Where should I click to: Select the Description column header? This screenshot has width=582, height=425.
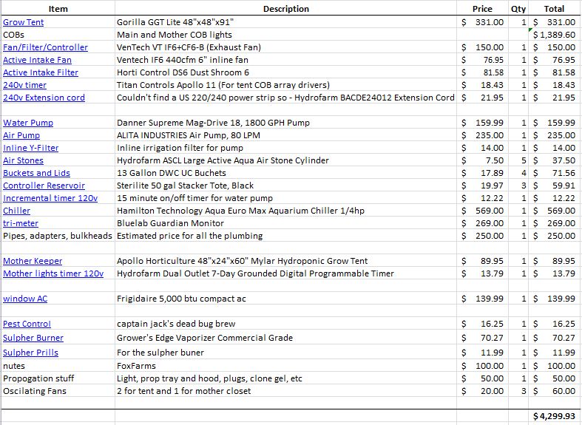point(285,9)
